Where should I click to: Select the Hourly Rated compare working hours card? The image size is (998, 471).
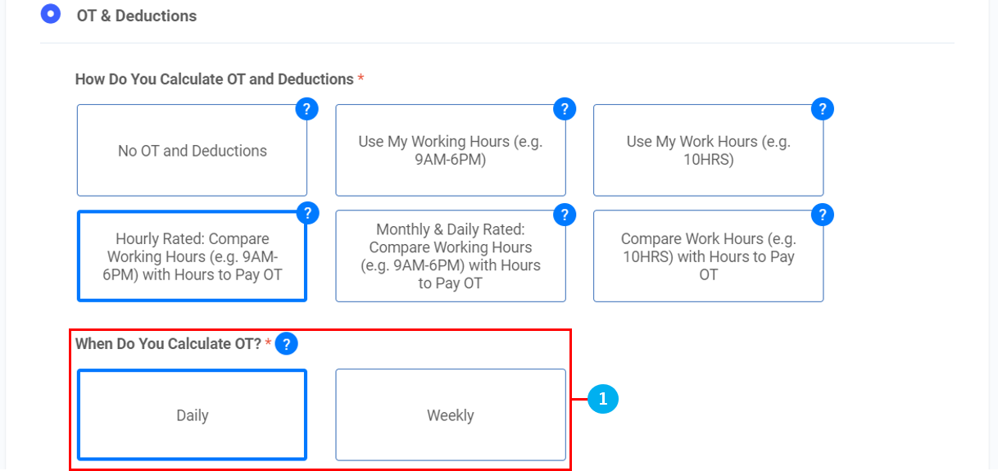192,256
